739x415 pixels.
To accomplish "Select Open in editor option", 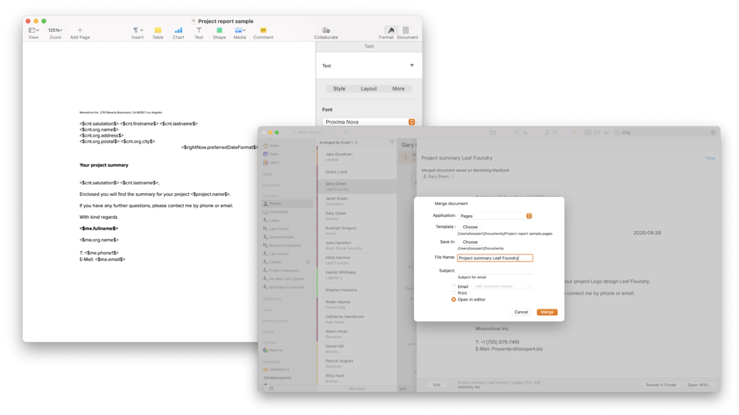I will coord(454,300).
